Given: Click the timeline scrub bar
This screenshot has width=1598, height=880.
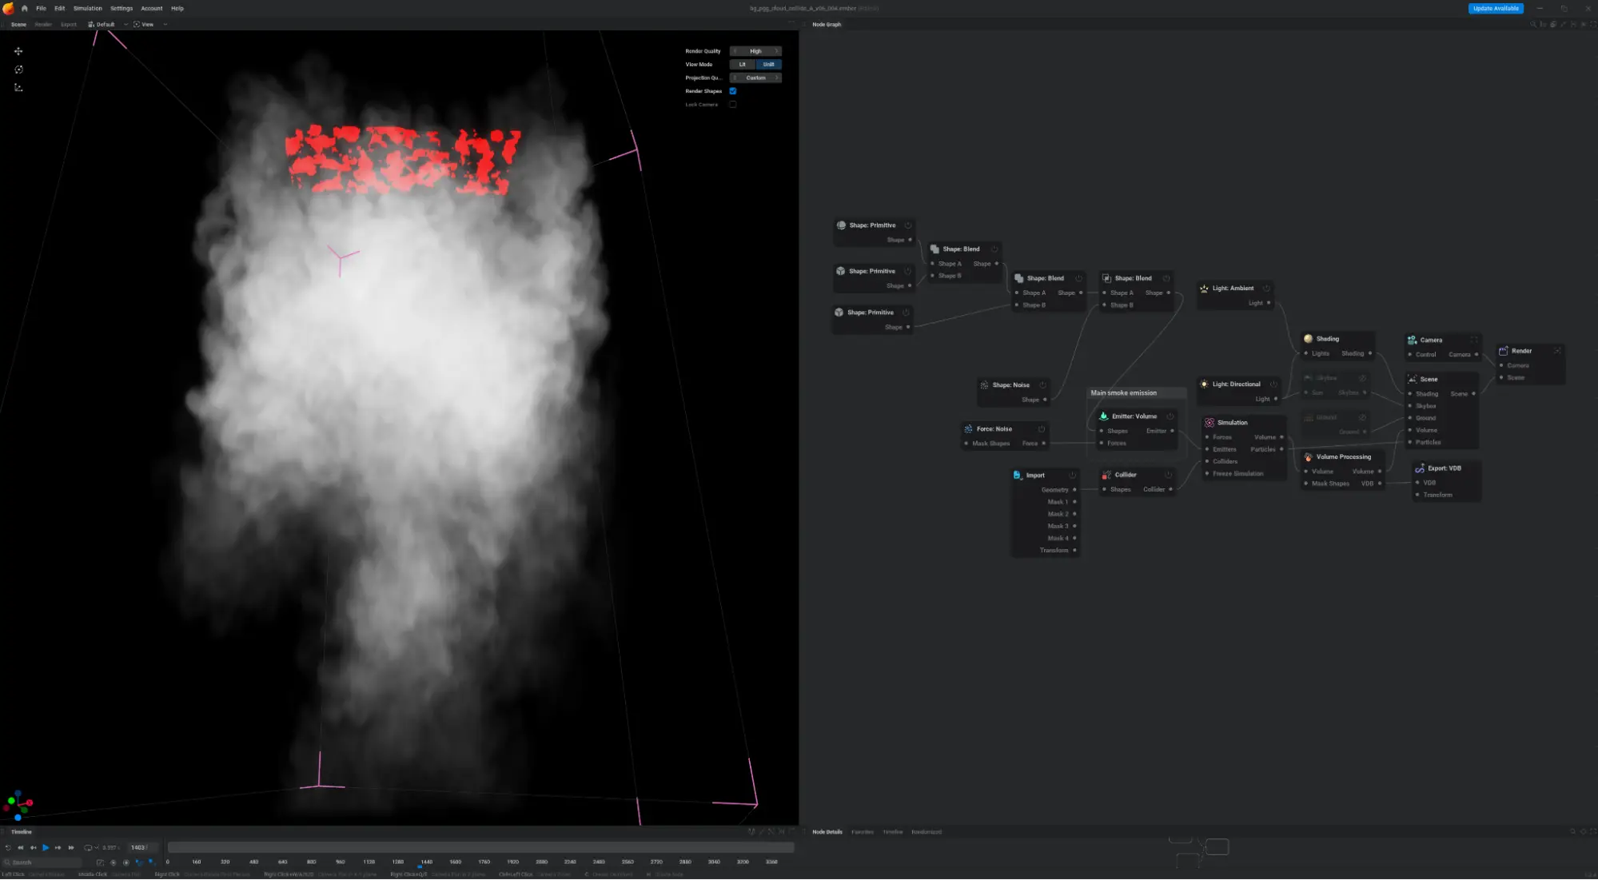Looking at the screenshot, I should [480, 847].
